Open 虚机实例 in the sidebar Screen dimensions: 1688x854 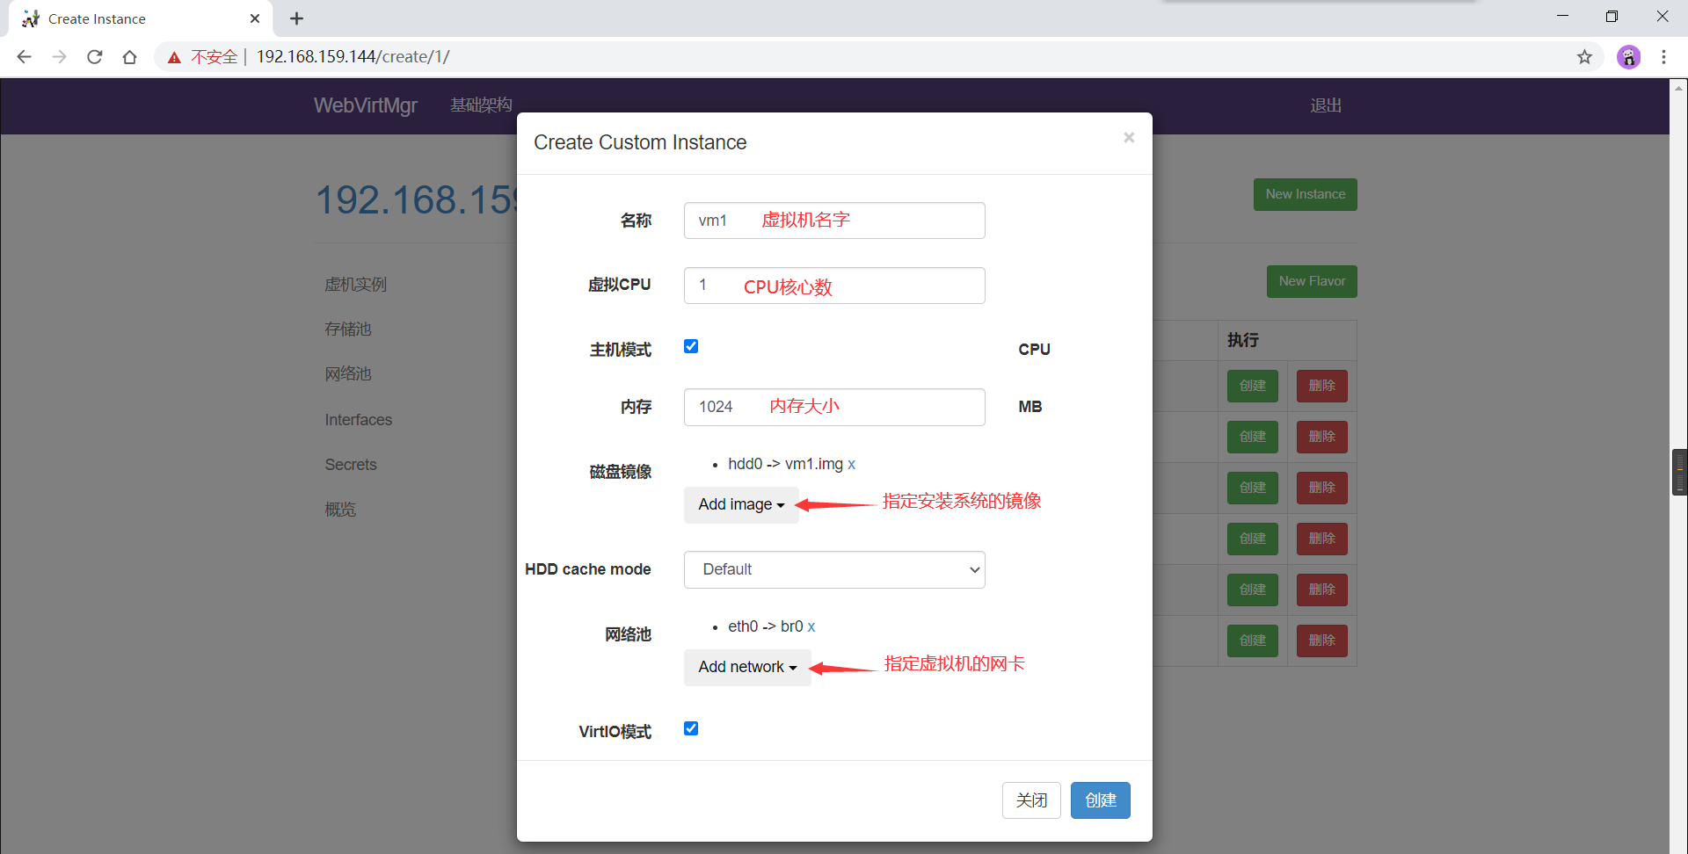(x=356, y=285)
